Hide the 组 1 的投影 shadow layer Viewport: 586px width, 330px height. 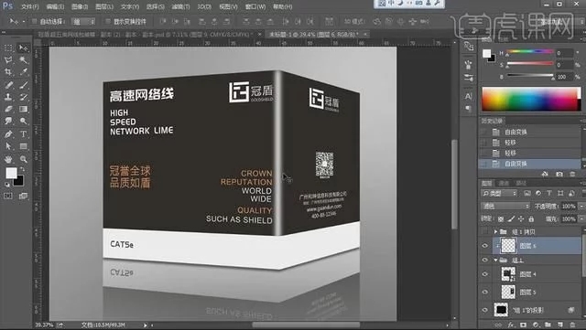point(484,310)
